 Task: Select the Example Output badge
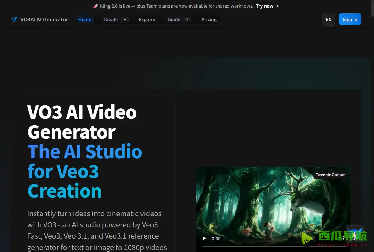pos(330,175)
